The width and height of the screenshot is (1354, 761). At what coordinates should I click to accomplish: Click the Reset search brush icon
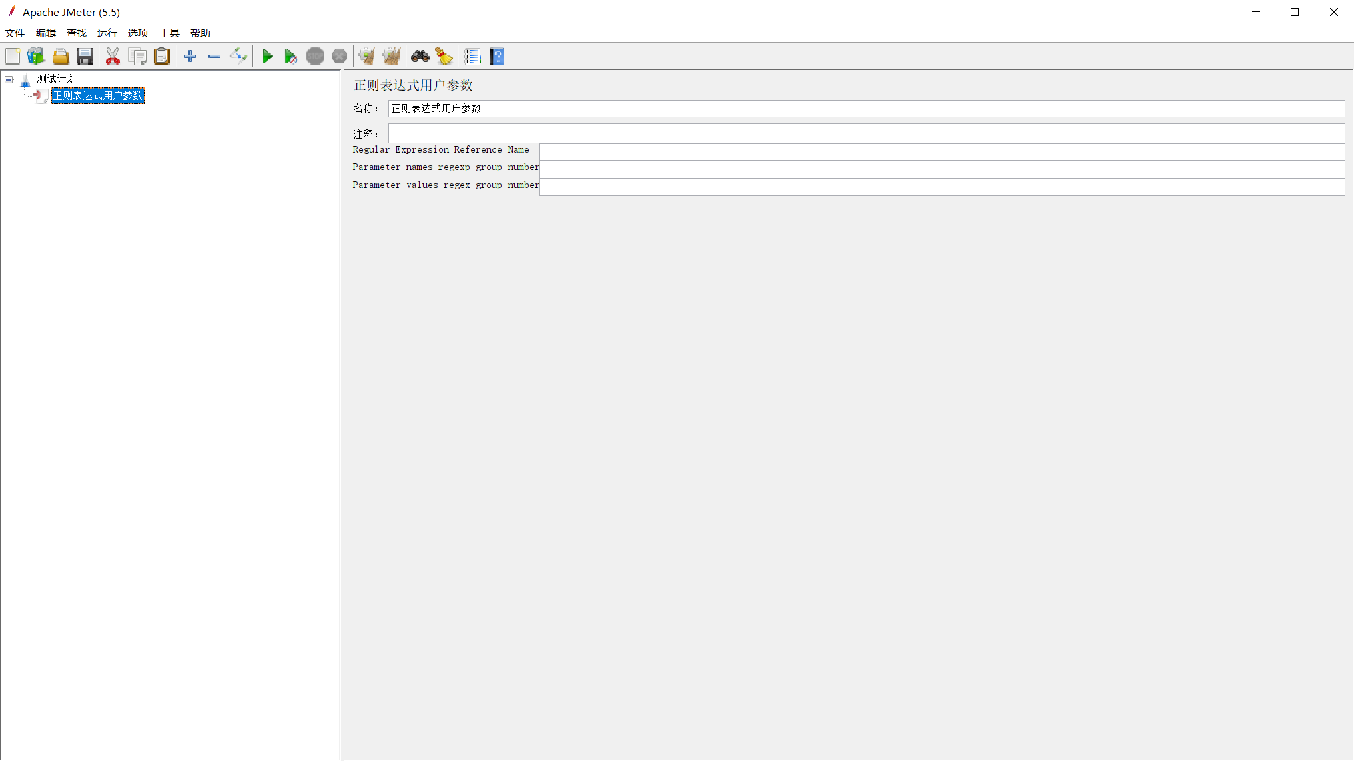(x=444, y=57)
